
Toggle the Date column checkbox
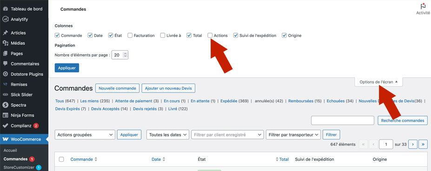tap(90, 35)
